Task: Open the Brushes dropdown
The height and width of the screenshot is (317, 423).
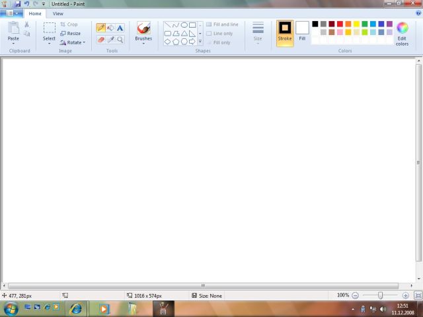Action: 143,44
